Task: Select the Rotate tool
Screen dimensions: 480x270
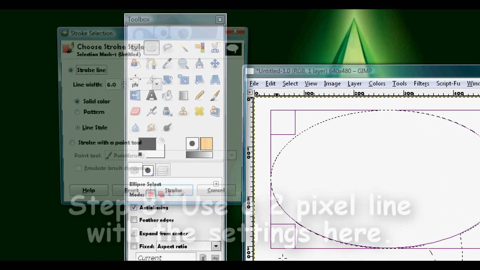Action: pos(167,79)
